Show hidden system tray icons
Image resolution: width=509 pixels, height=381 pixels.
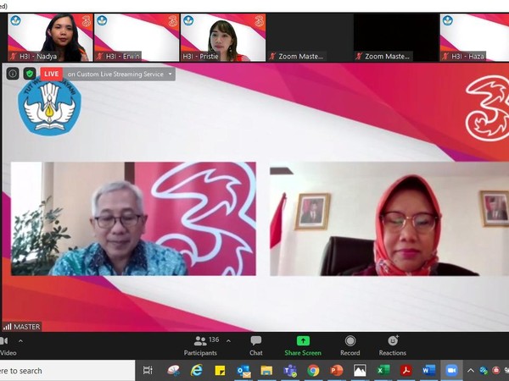[x=471, y=370]
